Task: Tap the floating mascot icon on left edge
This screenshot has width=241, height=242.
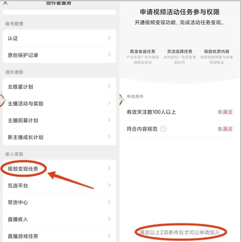Action: point(2,100)
